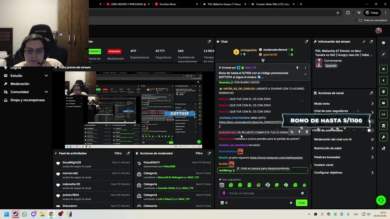Viewport: 390px width, 219px height.
Task: Click the Enviar un mensaje field
Action: point(263,193)
